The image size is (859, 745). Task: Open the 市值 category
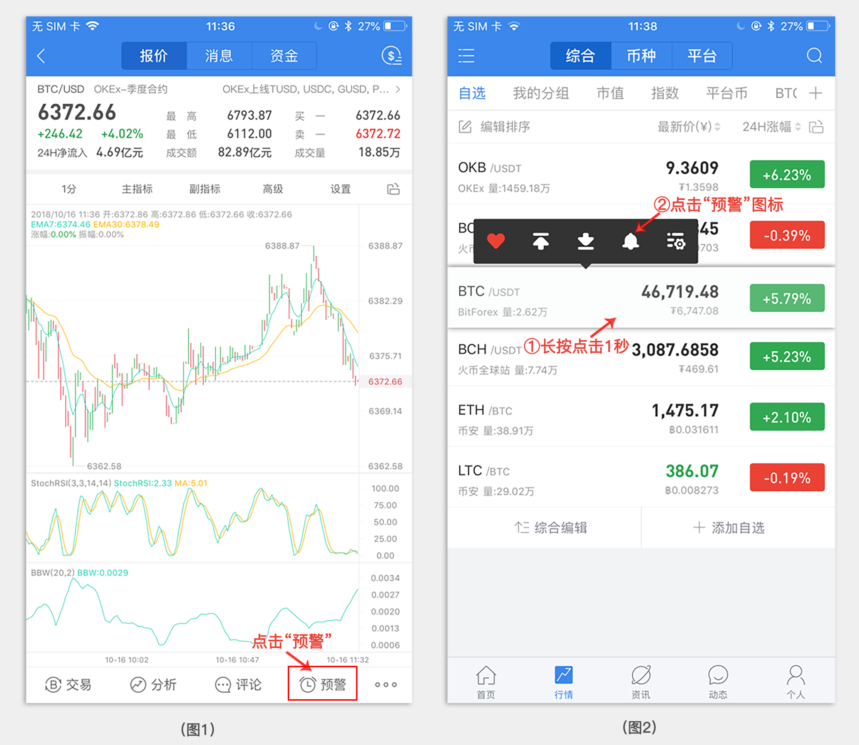click(x=610, y=93)
